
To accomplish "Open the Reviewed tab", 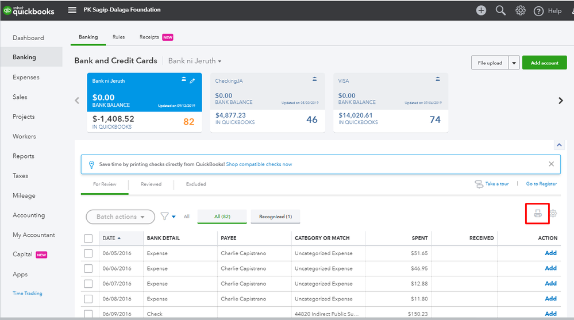I will click(151, 184).
